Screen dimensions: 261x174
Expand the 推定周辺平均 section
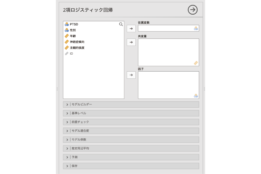pos(130,148)
